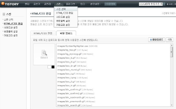
Task: Open 스킨 선택 in the left sidebar
Action: click(x=9, y=19)
